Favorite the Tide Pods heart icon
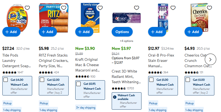The width and height of the screenshot is (221, 112). [27, 8]
